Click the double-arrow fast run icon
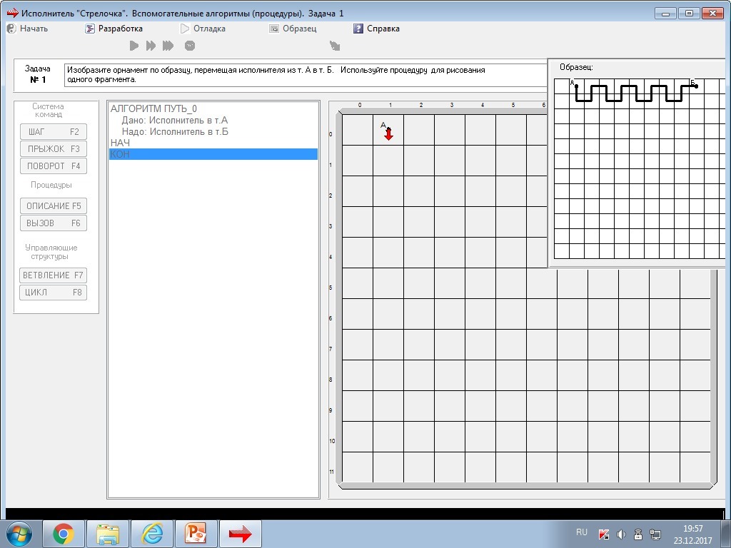The width and height of the screenshot is (731, 548). pyautogui.click(x=151, y=46)
